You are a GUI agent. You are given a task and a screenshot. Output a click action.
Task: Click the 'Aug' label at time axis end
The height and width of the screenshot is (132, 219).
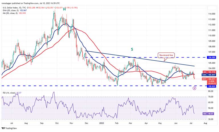click(205, 123)
